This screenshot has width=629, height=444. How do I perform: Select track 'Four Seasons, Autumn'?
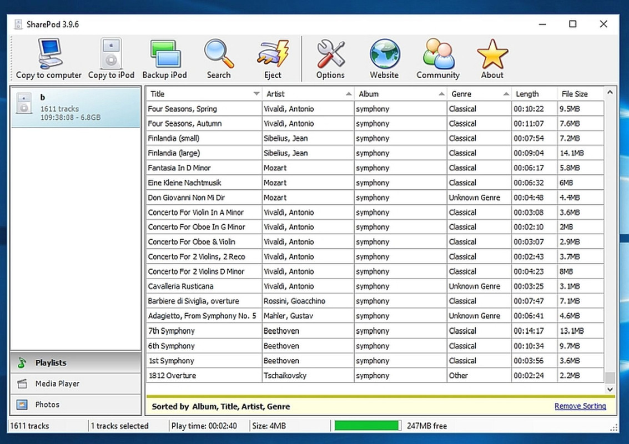tap(375, 124)
